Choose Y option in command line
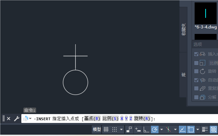The height and width of the screenshot is (136, 218). (127, 119)
